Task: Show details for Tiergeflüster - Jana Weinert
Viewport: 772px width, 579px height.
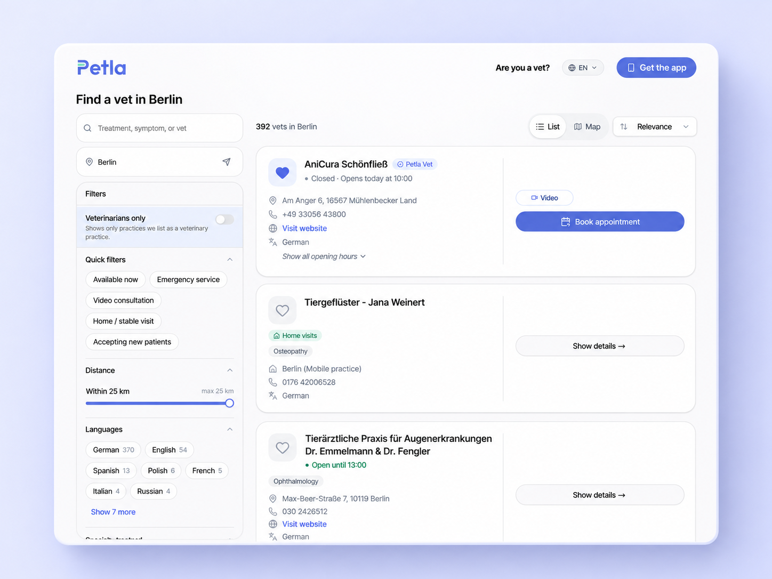Action: (x=600, y=346)
